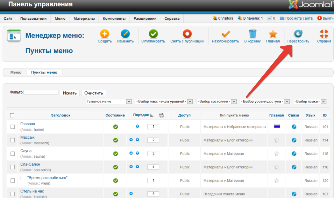Click into the Фильтр text field
Viewport: 334px width, 198px height.
[x=41, y=92]
